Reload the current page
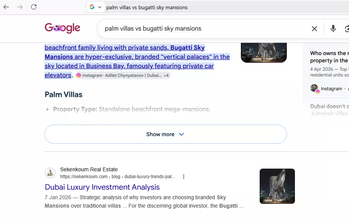This screenshot has width=349, height=221. click(34, 7)
